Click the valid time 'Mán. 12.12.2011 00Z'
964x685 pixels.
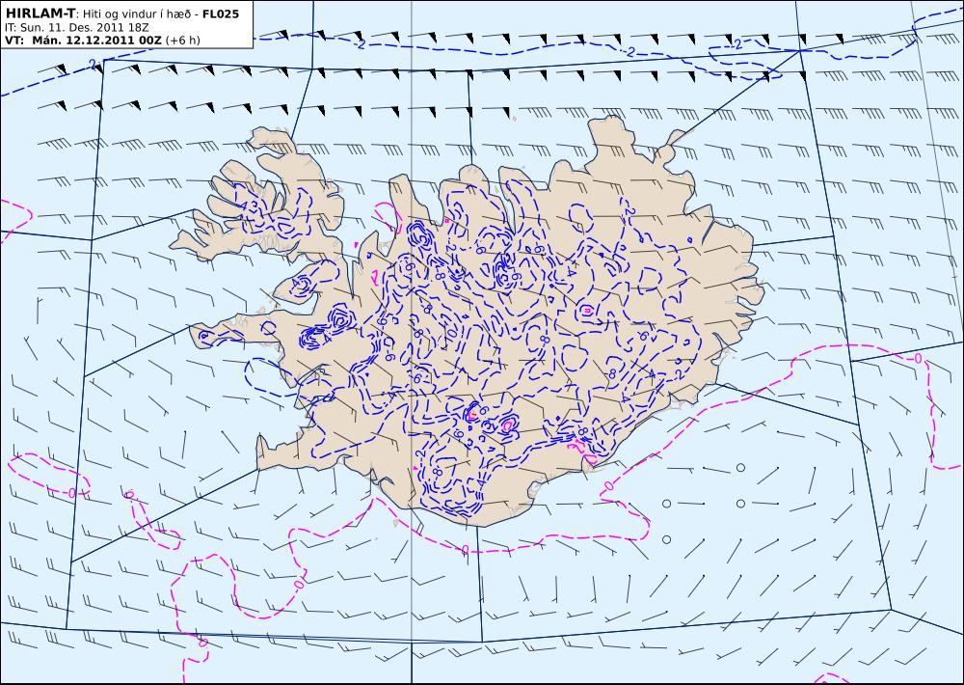pyautogui.click(x=97, y=40)
